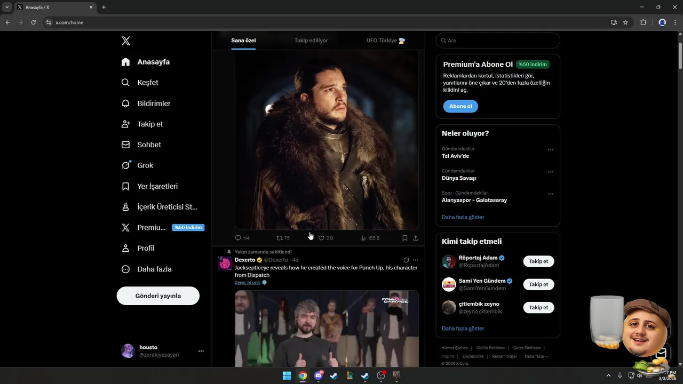Screen dimensions: 683x384
Task: Switch to UFO Türkiye tab
Action: 386,41
